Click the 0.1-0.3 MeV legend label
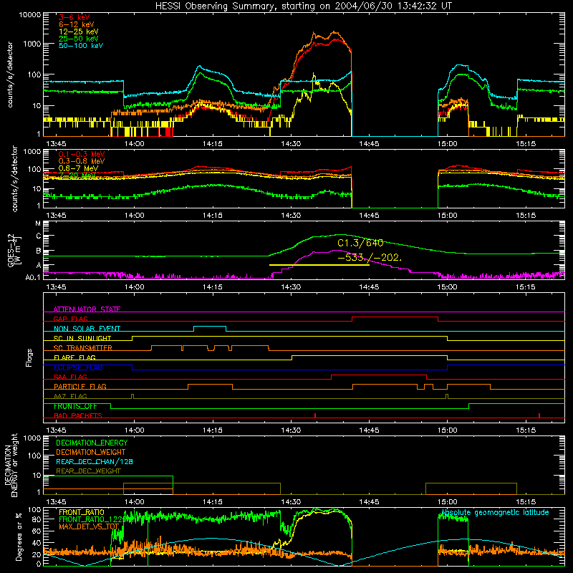The height and width of the screenshot is (573, 573). click(x=82, y=154)
